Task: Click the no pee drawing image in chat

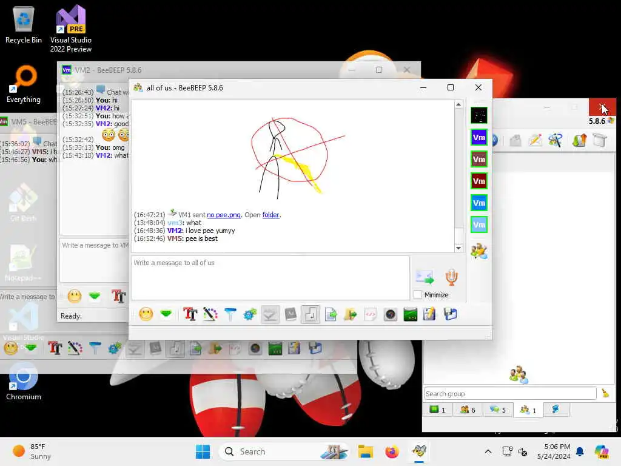Action: (x=298, y=158)
